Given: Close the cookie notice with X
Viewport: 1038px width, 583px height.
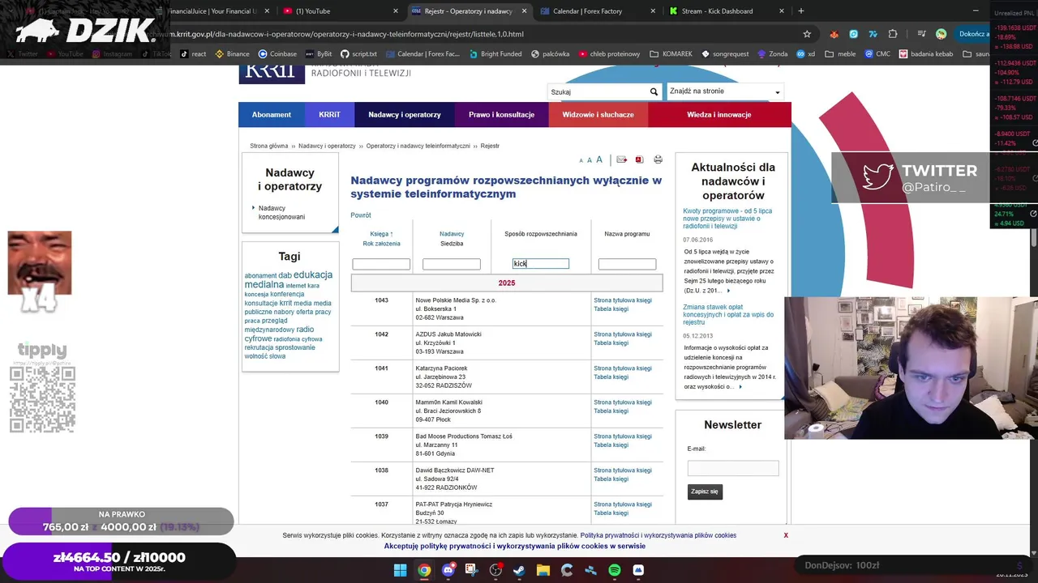Looking at the screenshot, I should [786, 535].
